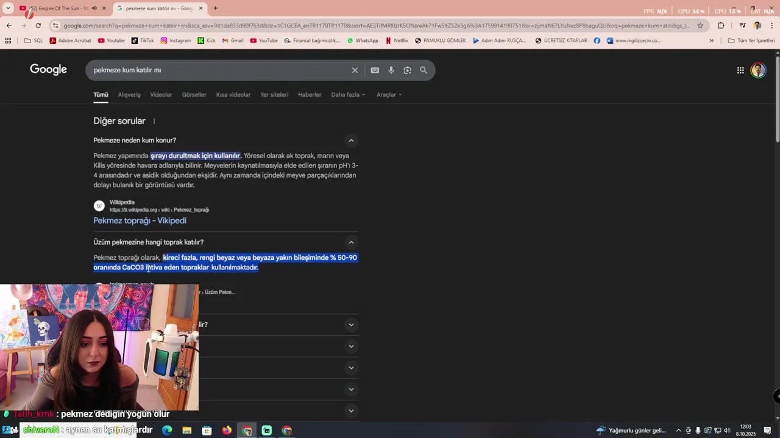780x438 pixels.
Task: Open a new Chrome tab
Action: (x=215, y=8)
